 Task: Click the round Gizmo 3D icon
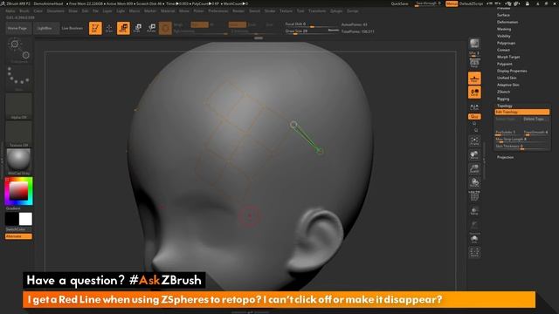165,28
